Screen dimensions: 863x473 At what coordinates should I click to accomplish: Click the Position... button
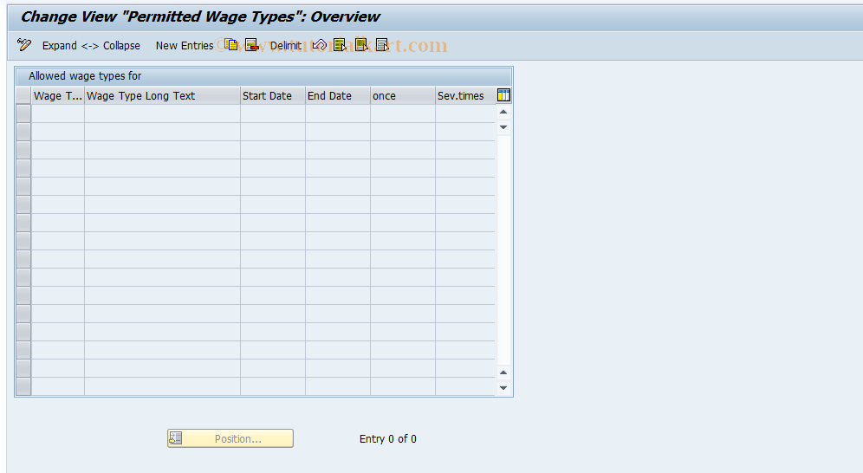click(230, 438)
